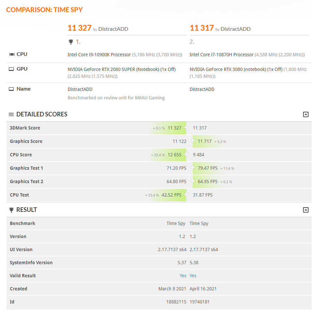Collapse the Result section
The image size is (313, 310).
tap(305, 210)
